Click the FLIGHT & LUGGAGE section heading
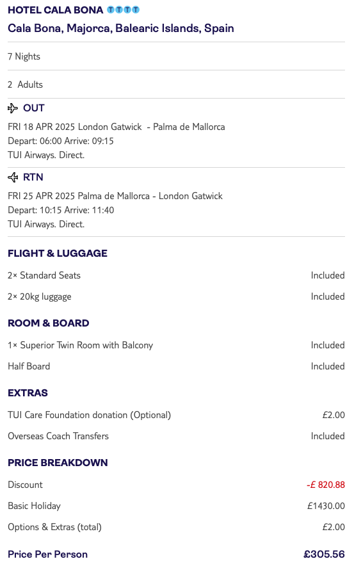Viewport: 354px width, 566px height. [58, 254]
